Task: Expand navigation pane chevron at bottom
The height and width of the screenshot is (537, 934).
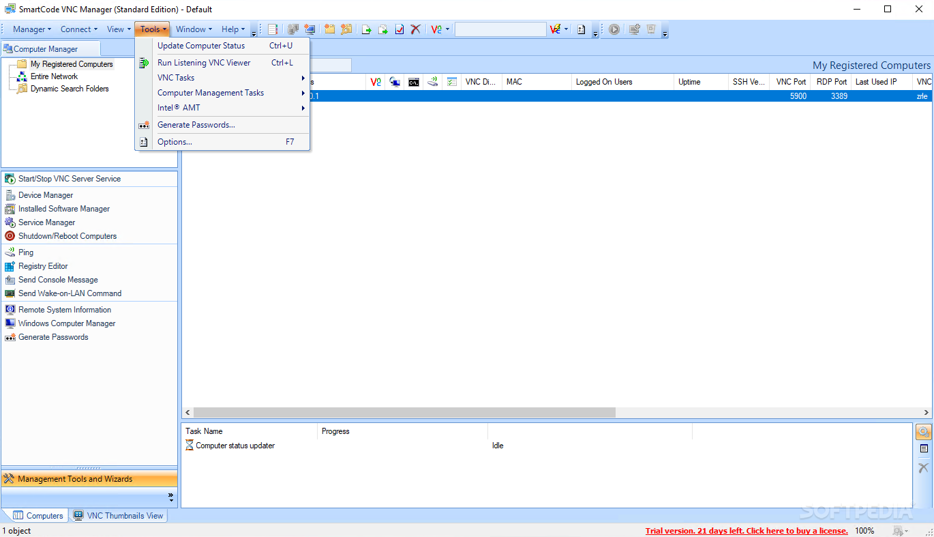Action: pos(170,496)
